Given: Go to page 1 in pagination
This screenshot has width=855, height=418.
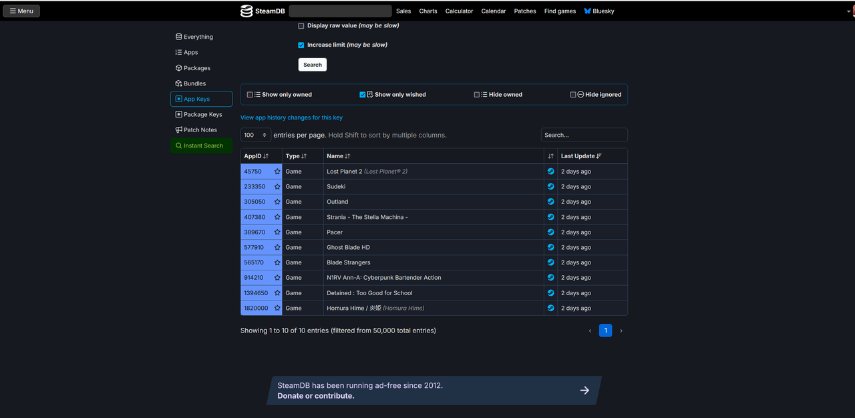Looking at the screenshot, I should (x=605, y=331).
